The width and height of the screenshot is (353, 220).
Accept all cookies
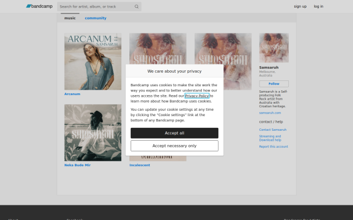[x=175, y=133]
